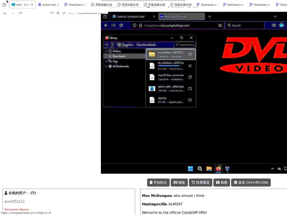Viewport: 287px width, 215px height.
Task: Select Downloads in Library sidebar
Action: point(125,56)
